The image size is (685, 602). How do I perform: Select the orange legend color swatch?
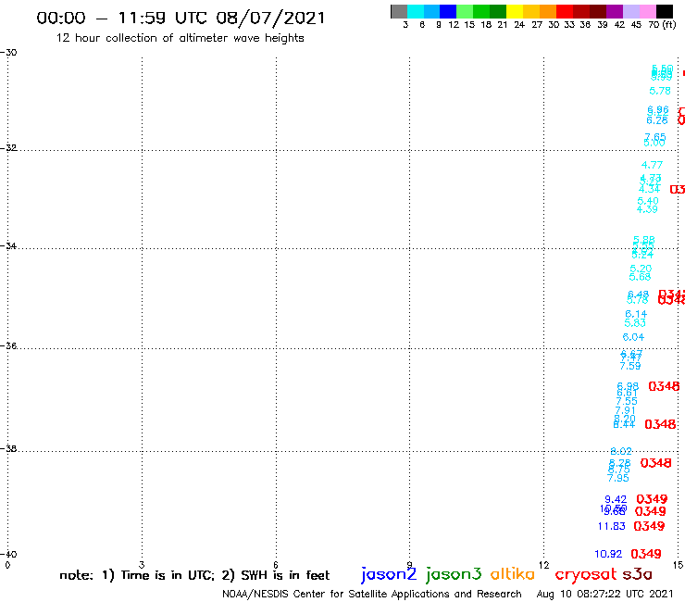548,11
